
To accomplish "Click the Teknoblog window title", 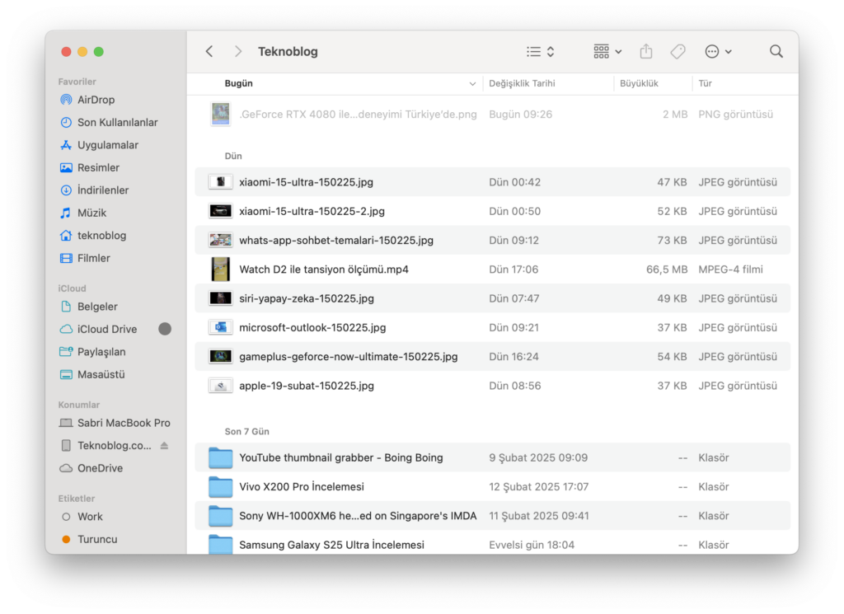I will tap(288, 52).
